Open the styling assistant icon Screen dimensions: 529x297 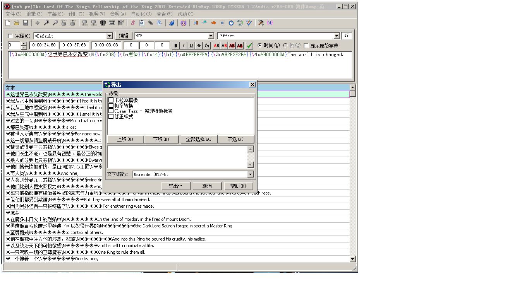pos(204,23)
